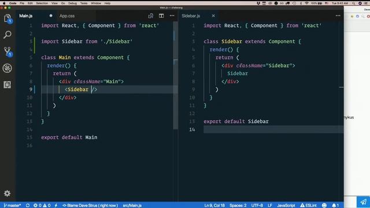Click the send paper-plane button in background window
Screen dimensions: 370x208
pos(364,202)
